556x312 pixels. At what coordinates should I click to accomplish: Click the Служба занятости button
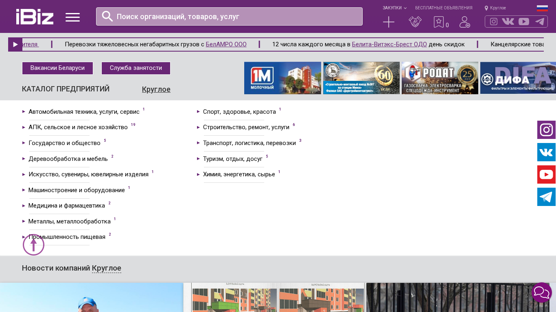(x=136, y=68)
